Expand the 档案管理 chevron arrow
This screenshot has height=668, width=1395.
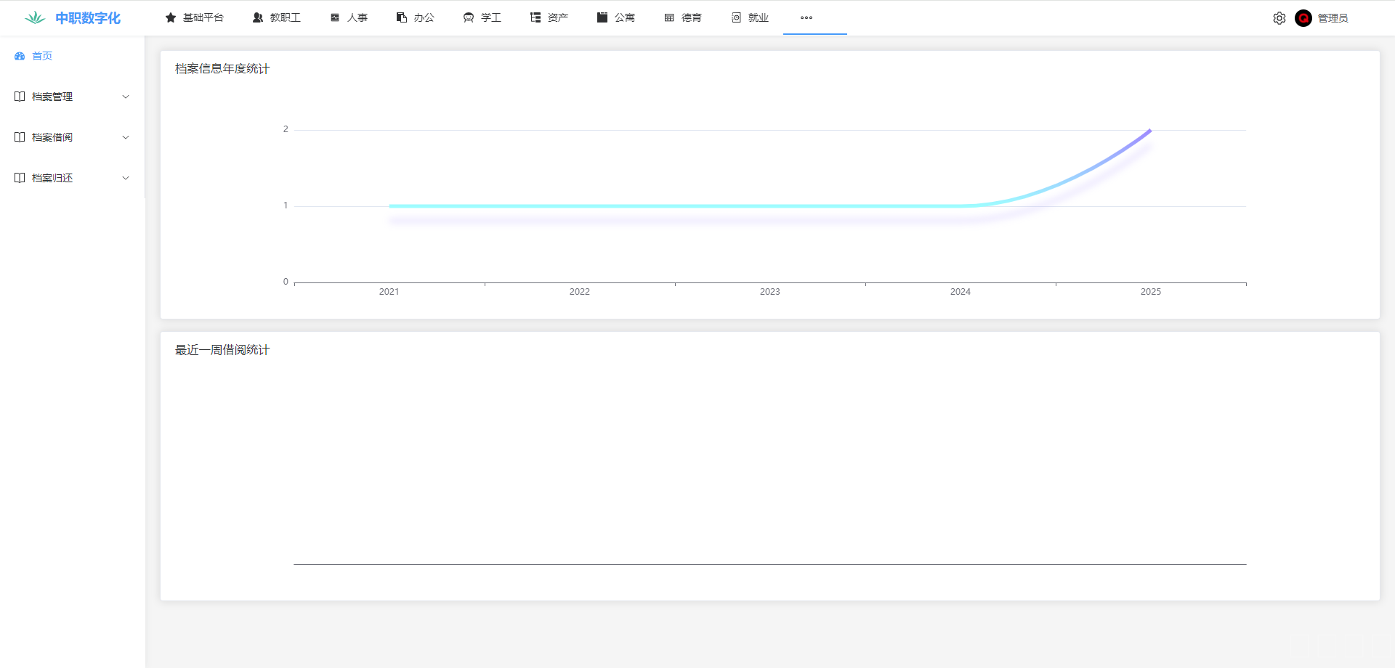[126, 97]
